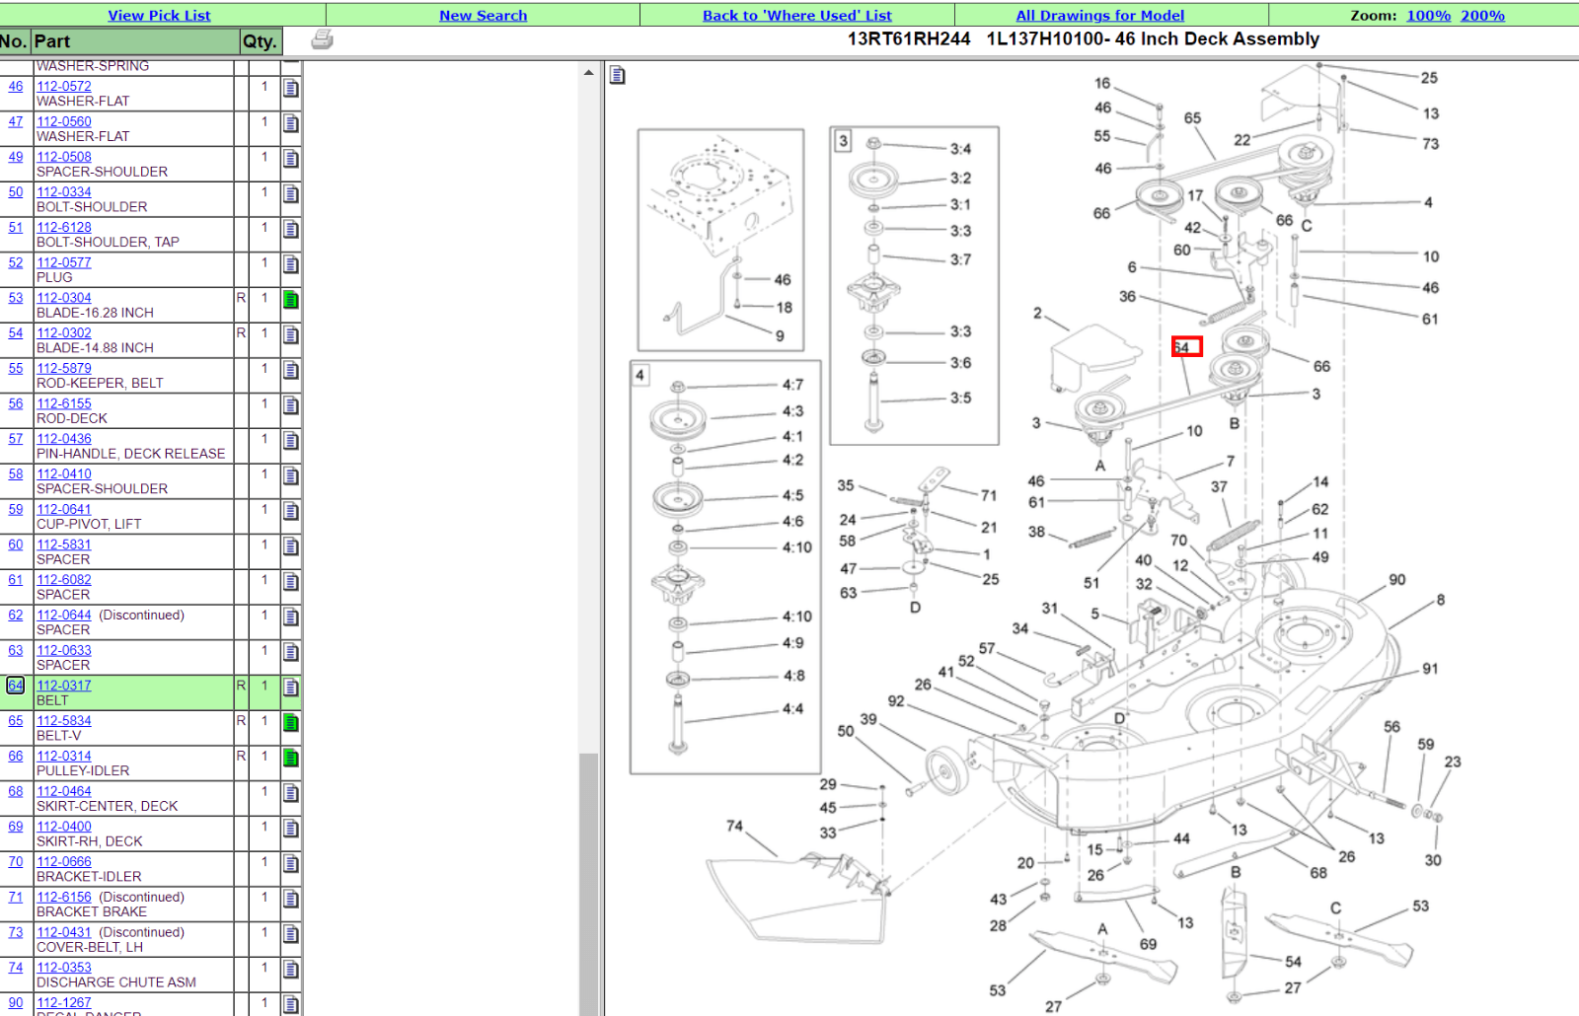
Task: Click the red-highlighted callout 64 on the diagram
Action: point(1186,347)
